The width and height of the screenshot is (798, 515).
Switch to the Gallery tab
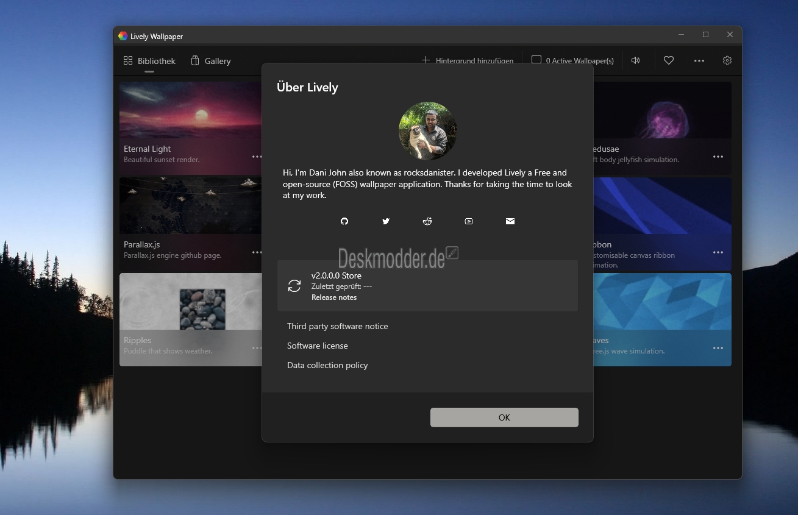pos(210,61)
